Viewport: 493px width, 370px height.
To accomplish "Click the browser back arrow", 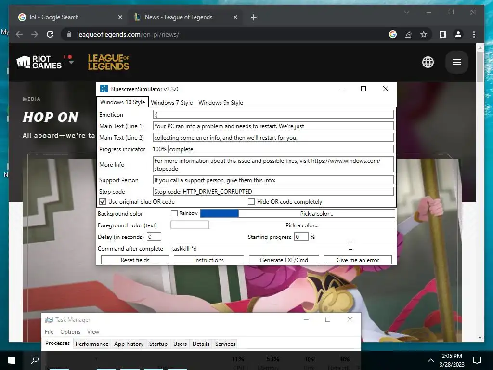I will 19,34.
